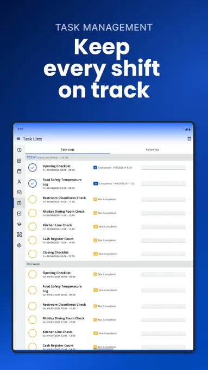Click the orange badge on Saturday's Restroom Cleanliness Check
This screenshot has height=370, width=208.
pyautogui.click(x=95, y=306)
